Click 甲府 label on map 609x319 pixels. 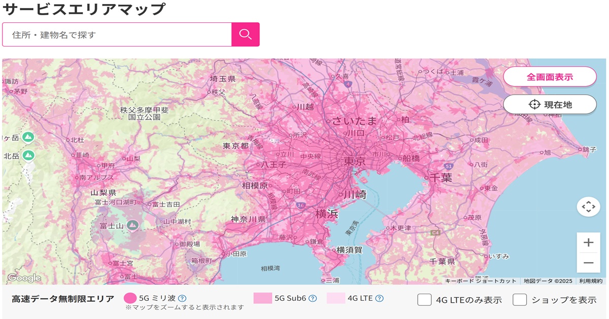click(x=108, y=166)
